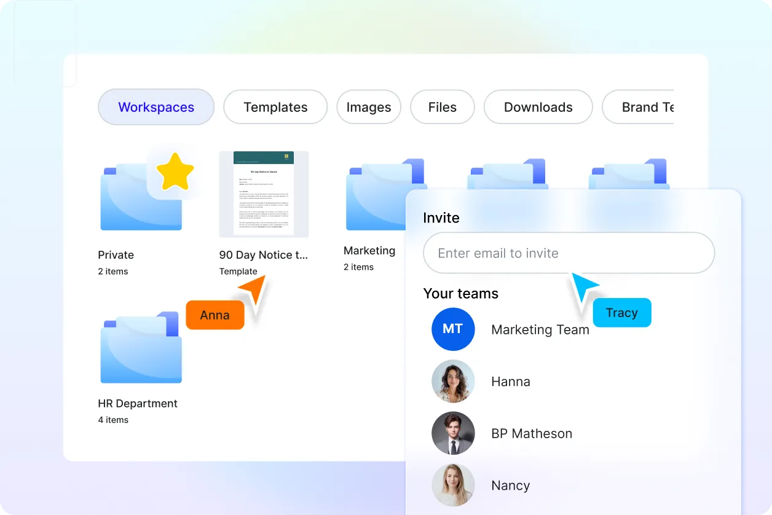Select the Files tab
The height and width of the screenshot is (515, 772).
pos(443,107)
